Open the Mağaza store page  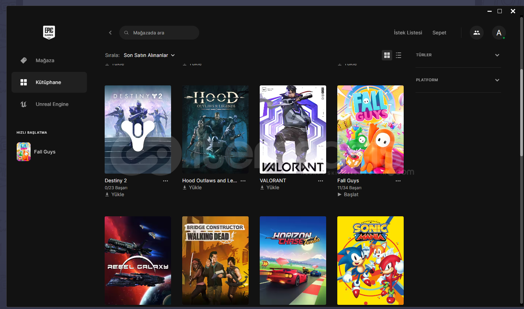(x=49, y=60)
